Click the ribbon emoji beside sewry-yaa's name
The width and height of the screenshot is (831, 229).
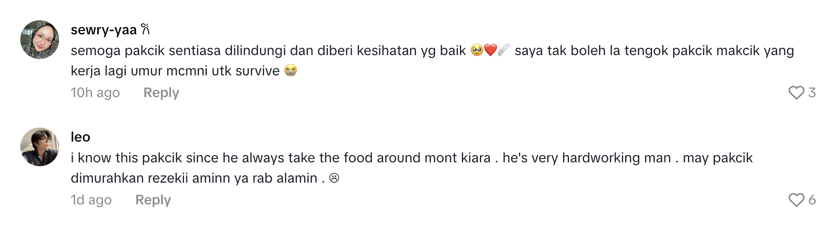pos(146,30)
